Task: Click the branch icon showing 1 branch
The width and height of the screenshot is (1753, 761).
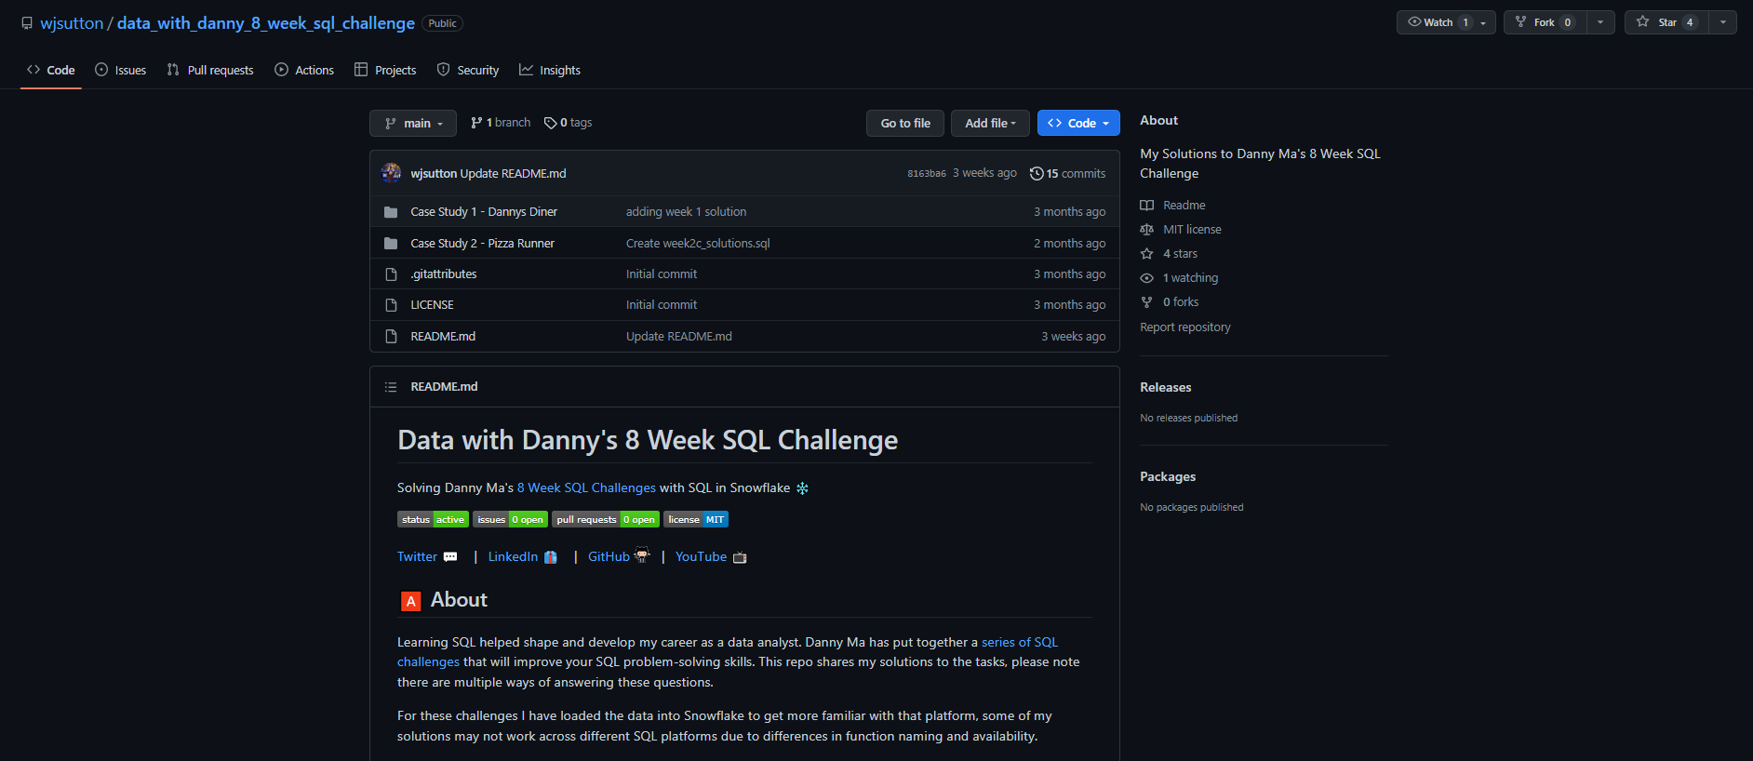Action: pos(476,123)
